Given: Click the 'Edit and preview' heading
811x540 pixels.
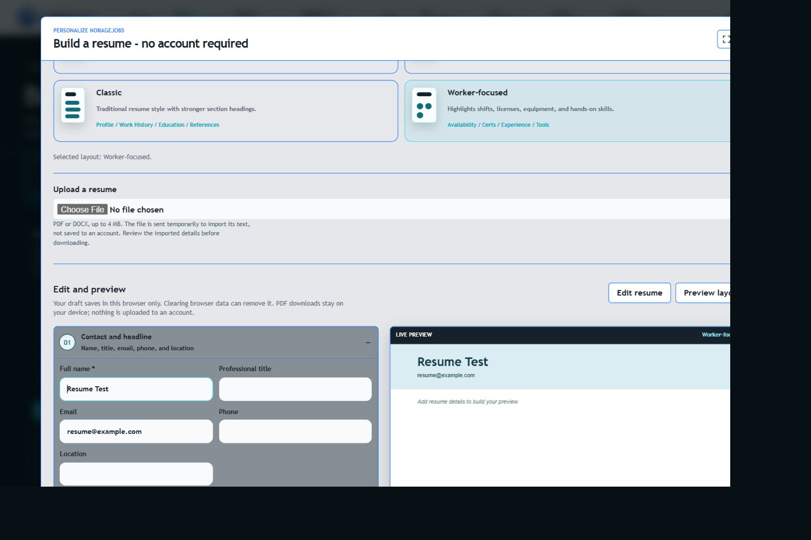Looking at the screenshot, I should [x=89, y=289].
